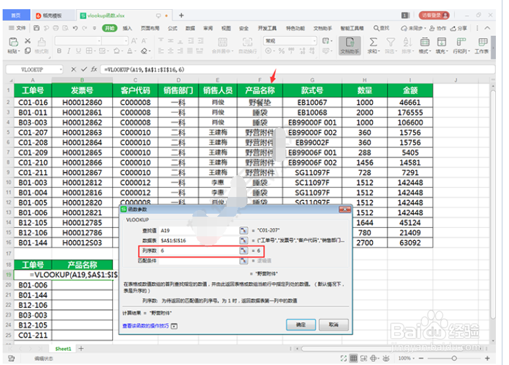509x365 pixels.
Task: Click range selector icon beside 查找值 field
Action: point(244,230)
